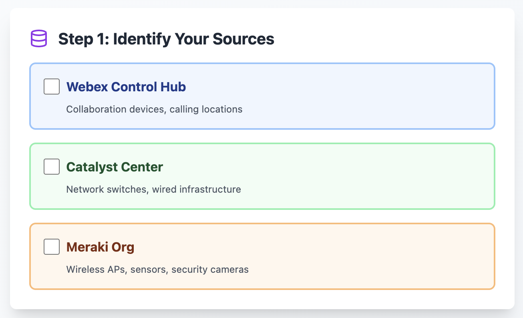
Task: Check the Webex Control Hub checkbox
Action: (52, 87)
